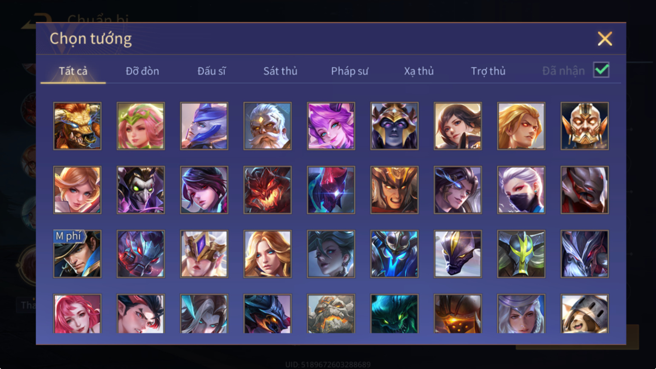
Task: Pick the purple-haired girl hero portrait
Action: [x=331, y=126]
